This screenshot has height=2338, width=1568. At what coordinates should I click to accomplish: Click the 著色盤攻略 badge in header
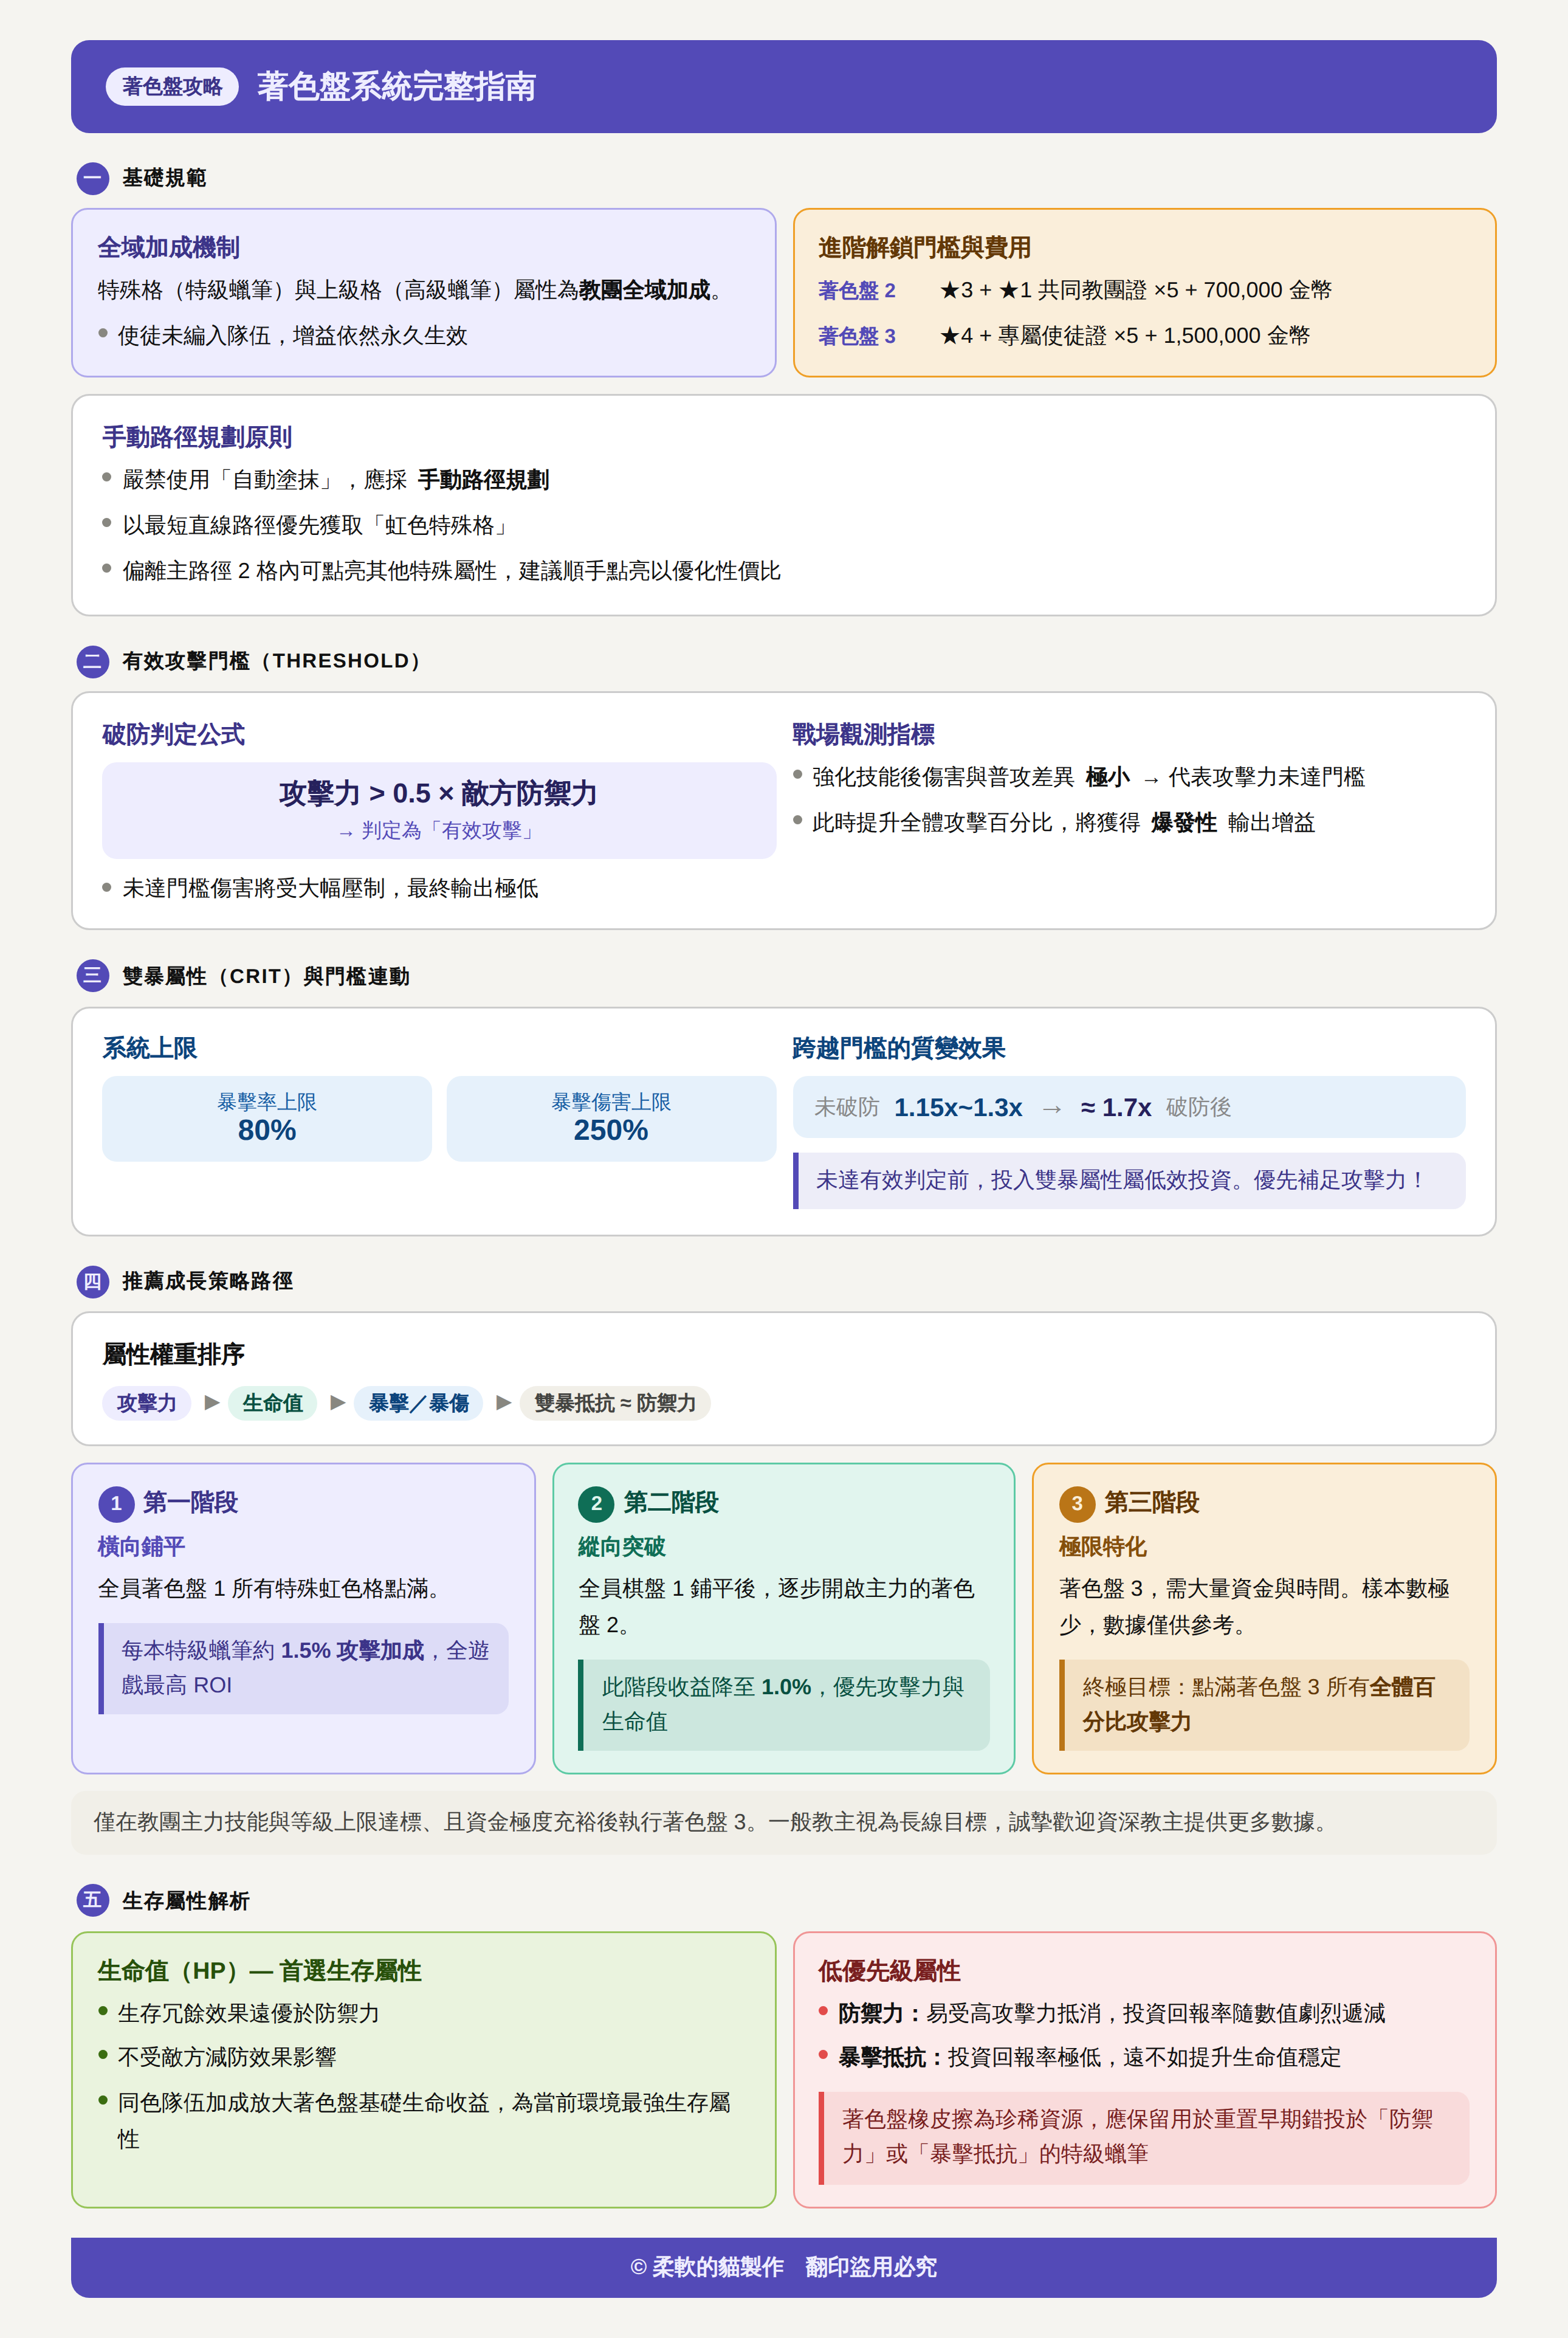171,87
